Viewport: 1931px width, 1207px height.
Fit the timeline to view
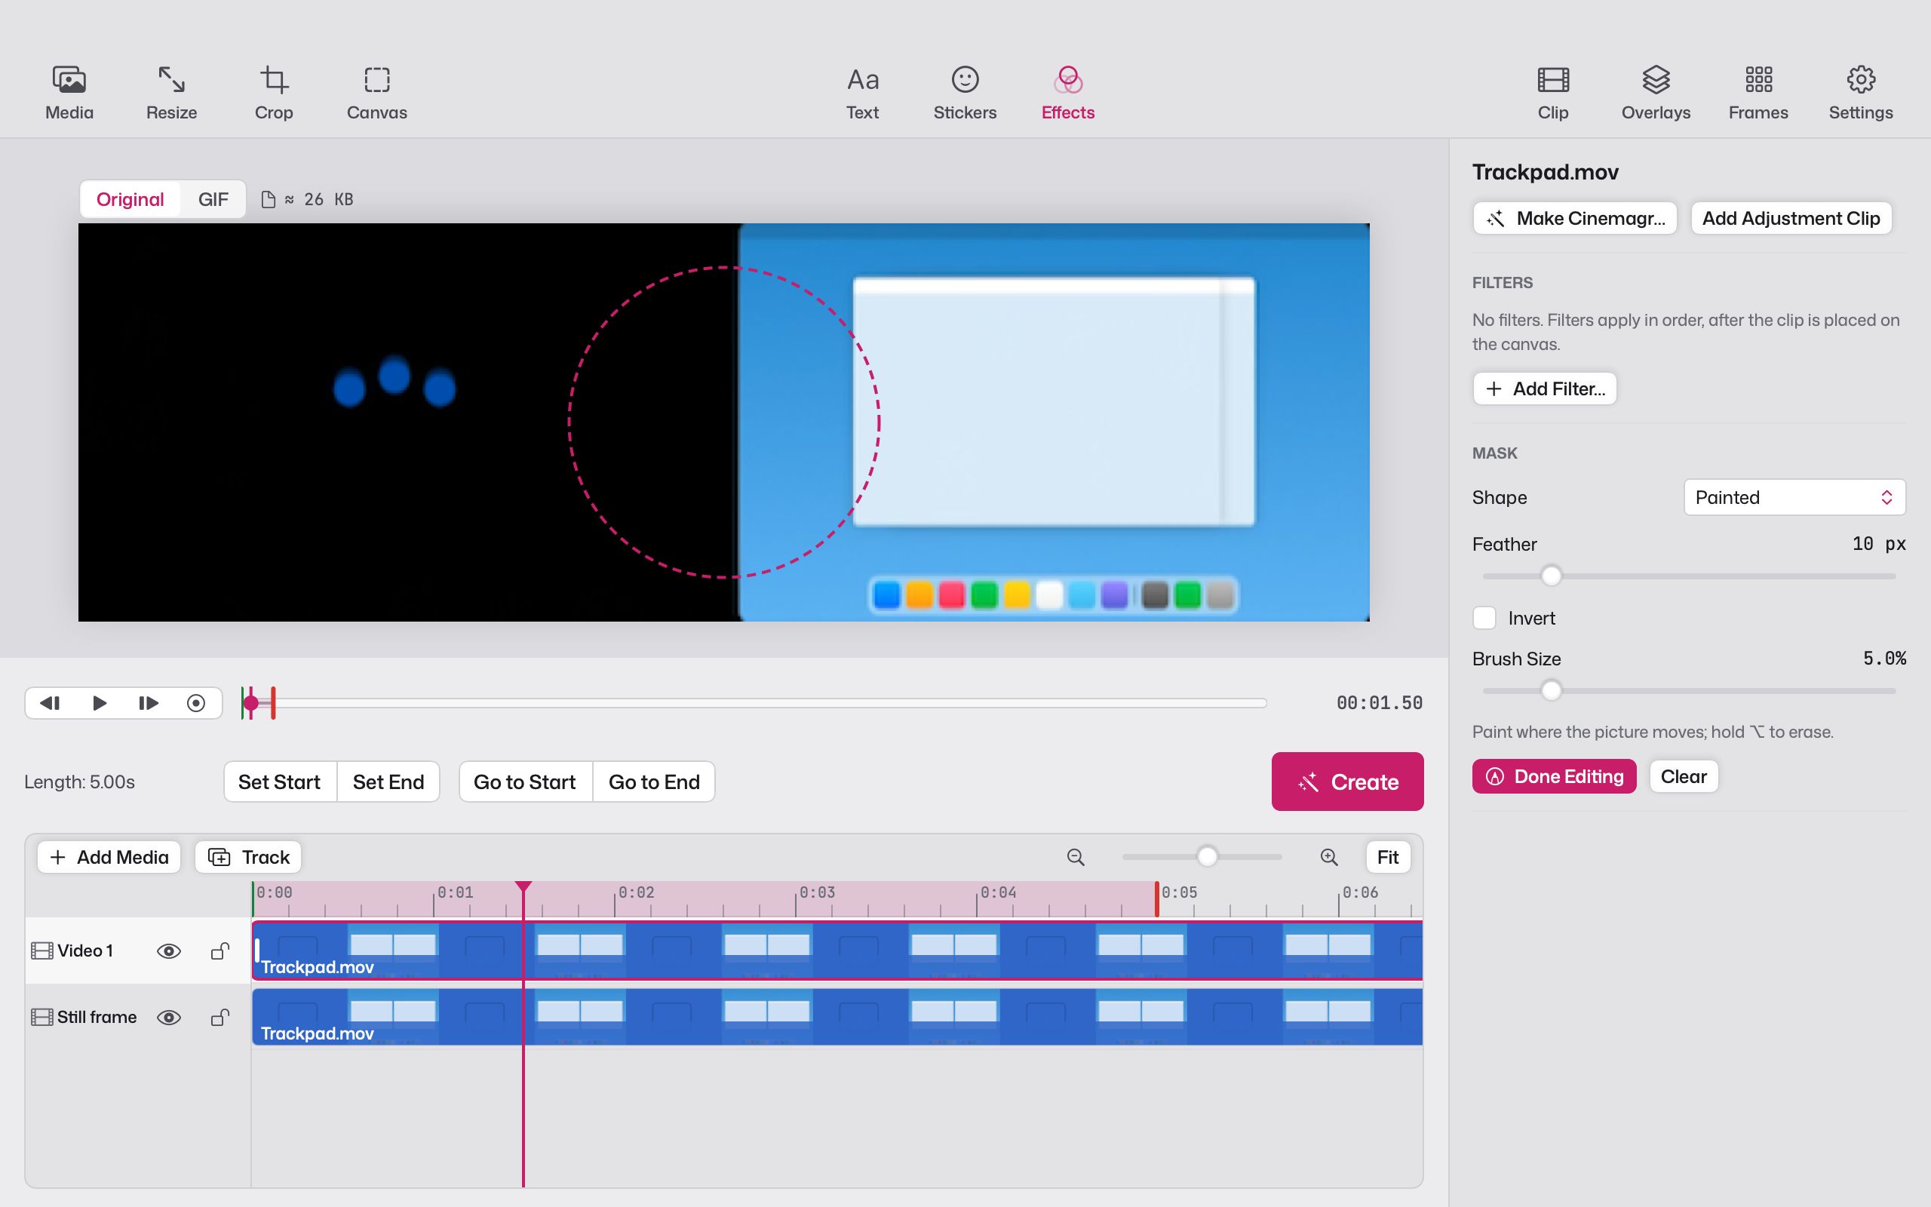(1388, 856)
